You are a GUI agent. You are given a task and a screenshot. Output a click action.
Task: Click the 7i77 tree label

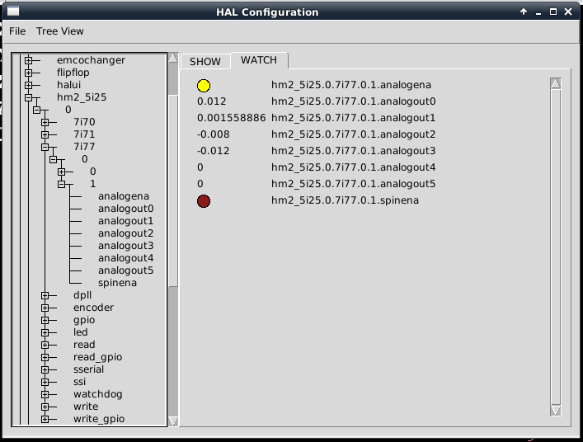tap(84, 147)
